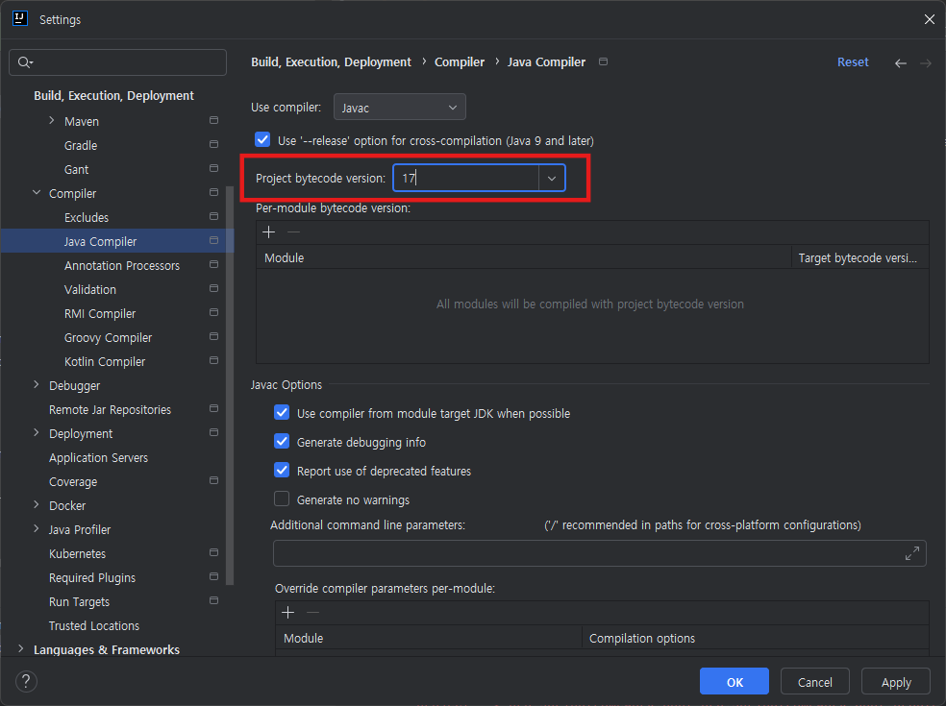Uncheck Report use of deprecated features

[x=282, y=471]
